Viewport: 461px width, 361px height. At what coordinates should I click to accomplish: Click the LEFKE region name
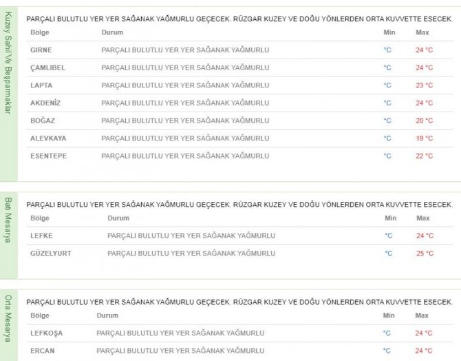click(x=41, y=236)
